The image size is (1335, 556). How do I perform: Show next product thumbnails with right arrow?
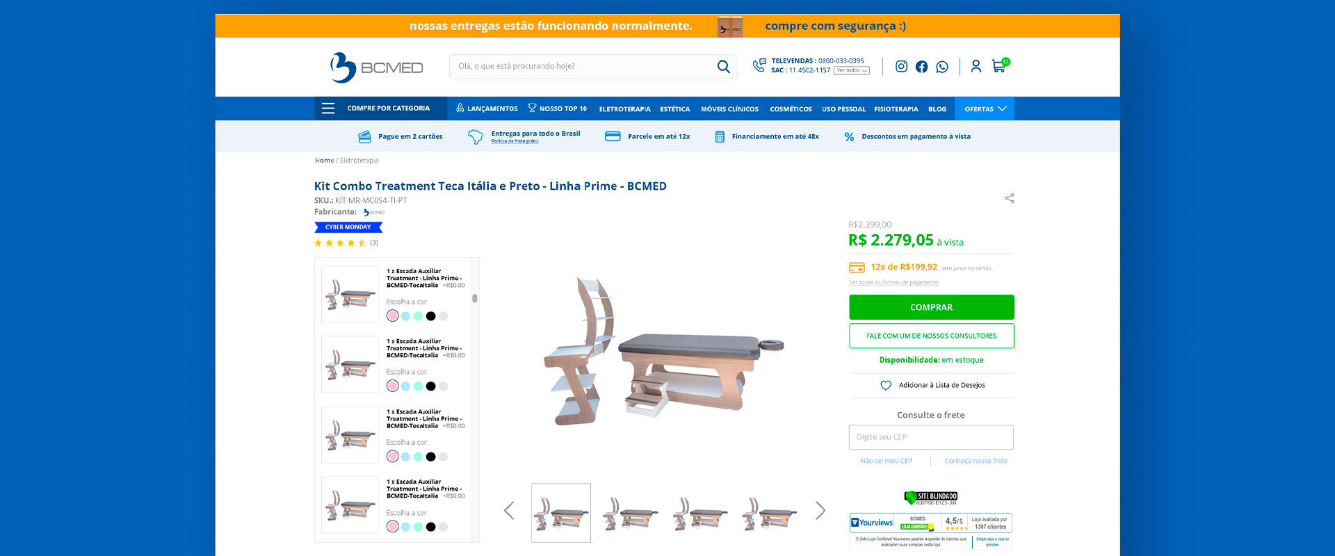click(x=820, y=511)
